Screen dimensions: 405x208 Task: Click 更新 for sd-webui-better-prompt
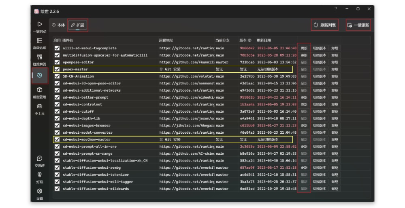click(304, 97)
